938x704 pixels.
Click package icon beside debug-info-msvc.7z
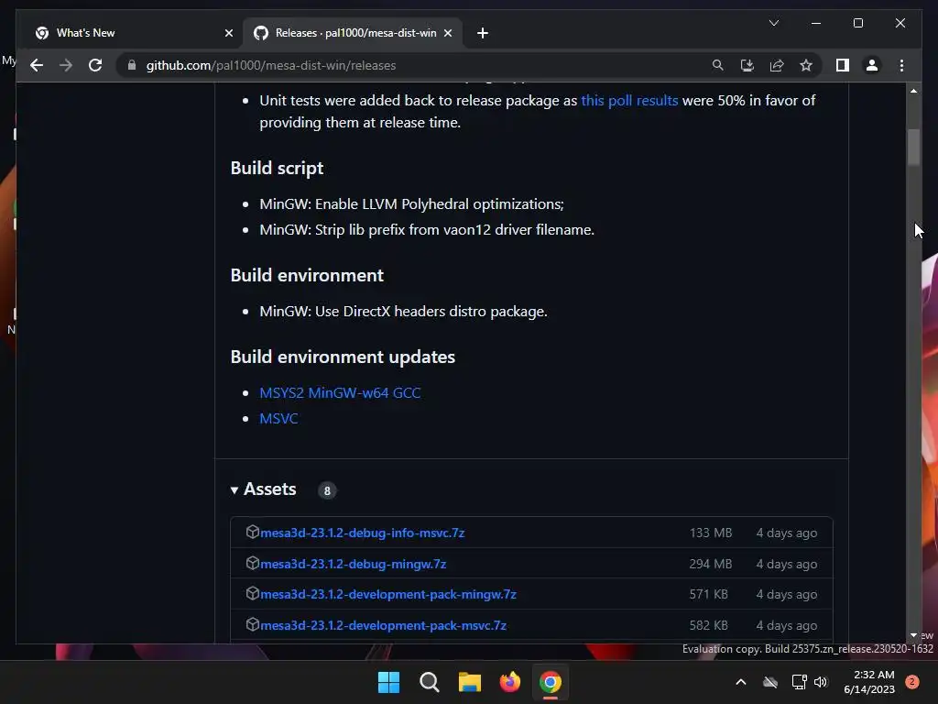[x=253, y=532]
